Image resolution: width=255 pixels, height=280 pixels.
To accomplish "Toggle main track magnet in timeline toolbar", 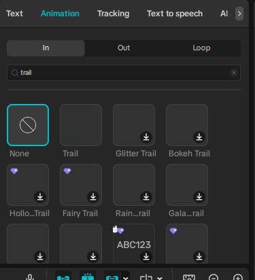I will click(x=63, y=276).
